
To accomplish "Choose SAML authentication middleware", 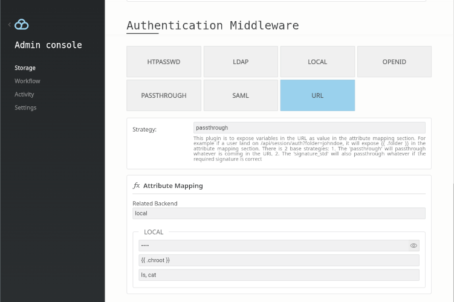I will 241,95.
